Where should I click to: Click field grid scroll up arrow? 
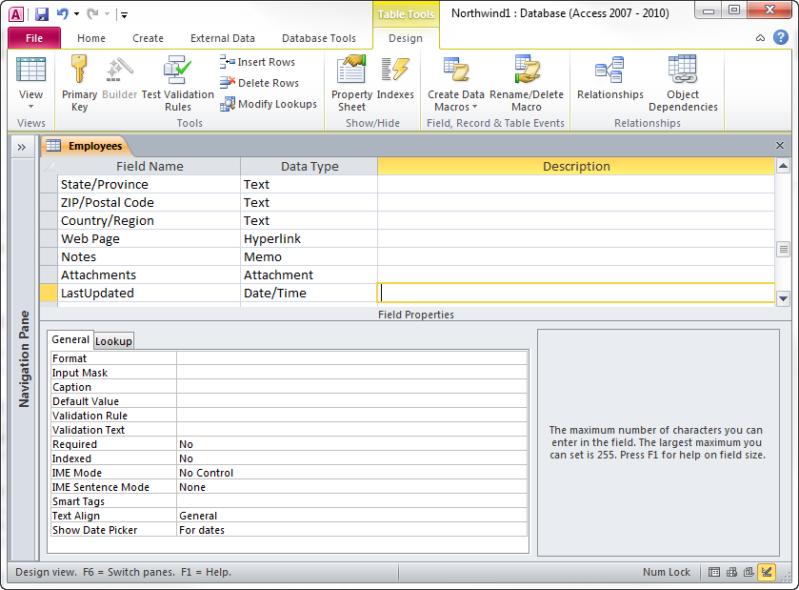point(783,166)
